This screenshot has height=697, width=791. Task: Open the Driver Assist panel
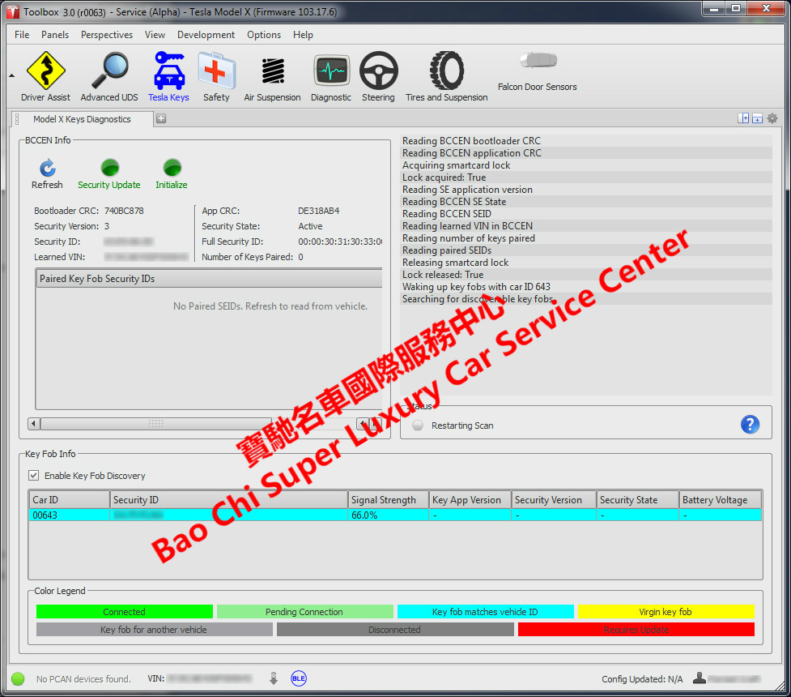pos(45,76)
